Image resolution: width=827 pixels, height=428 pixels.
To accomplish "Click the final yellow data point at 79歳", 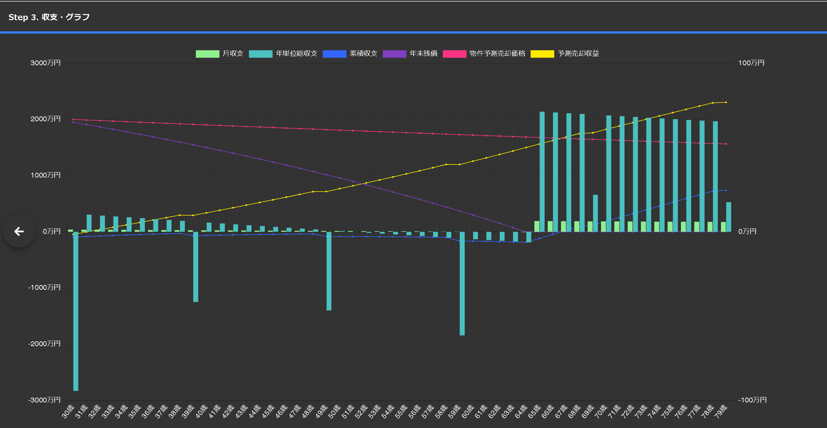I will 726,102.
